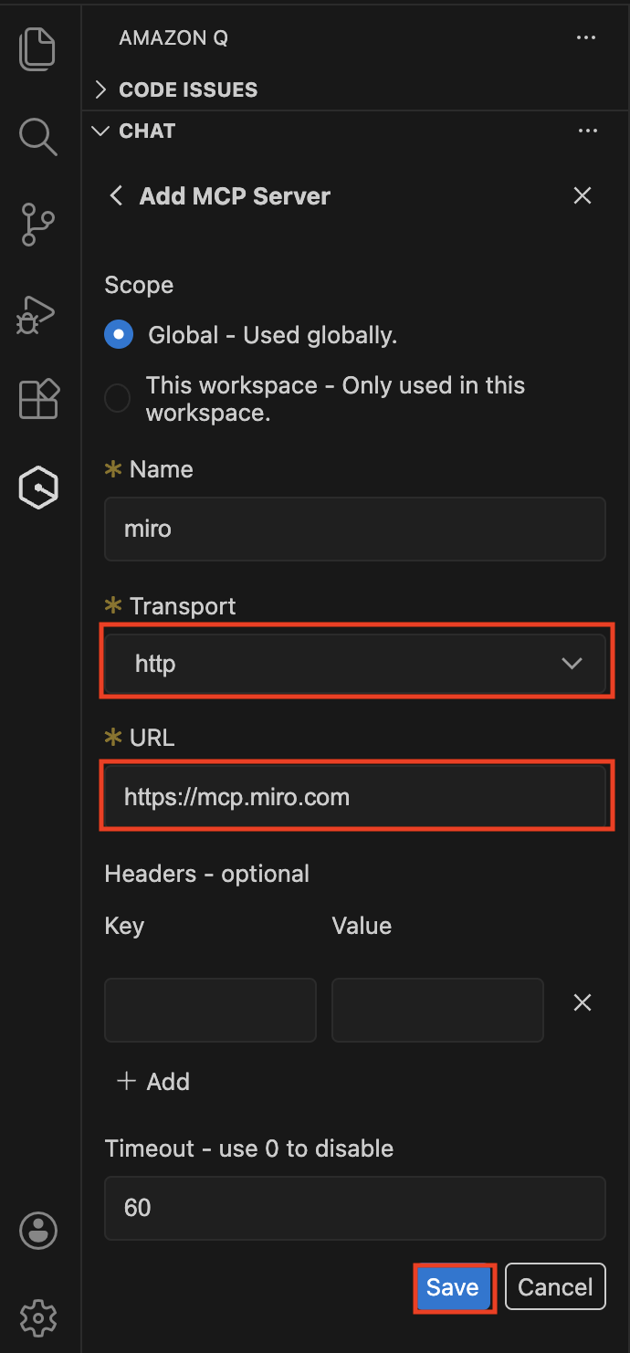630x1353 pixels.
Task: Cancel adding the MCP server
Action: [x=555, y=1287]
